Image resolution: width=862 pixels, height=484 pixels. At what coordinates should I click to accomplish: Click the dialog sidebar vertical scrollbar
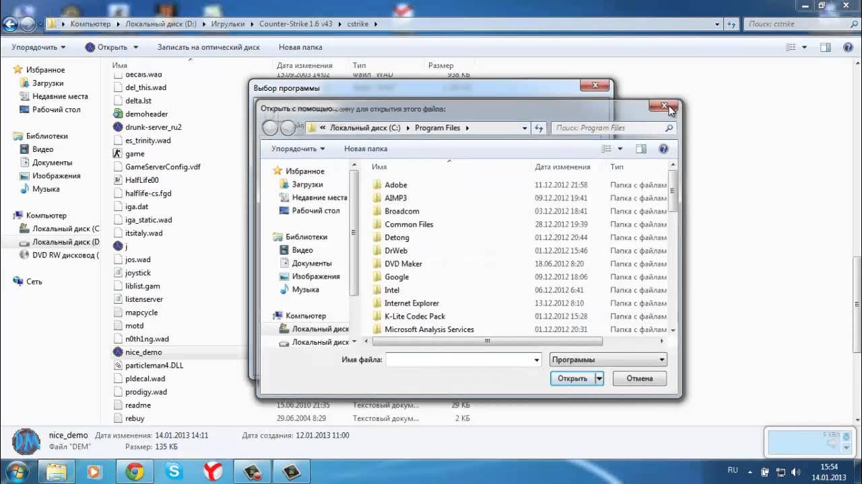[x=354, y=233]
